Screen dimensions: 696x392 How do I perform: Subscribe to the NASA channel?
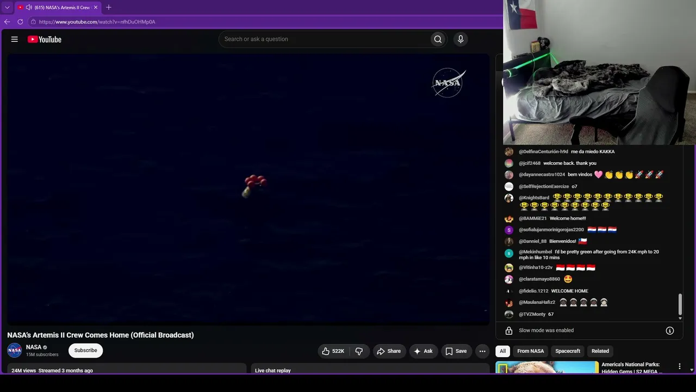tap(86, 351)
